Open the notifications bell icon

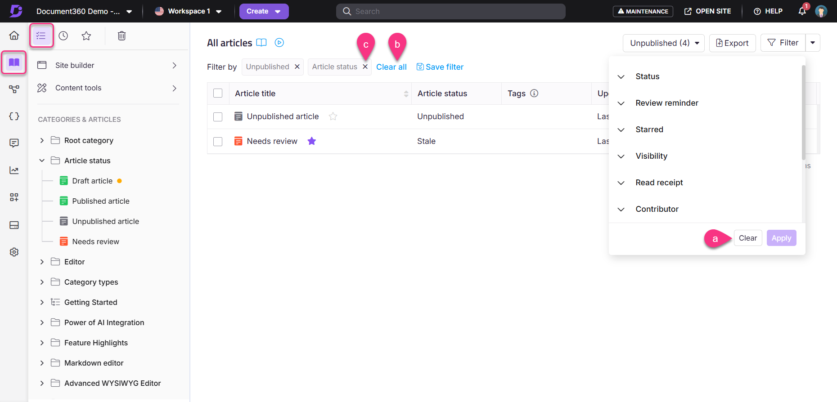tap(802, 11)
